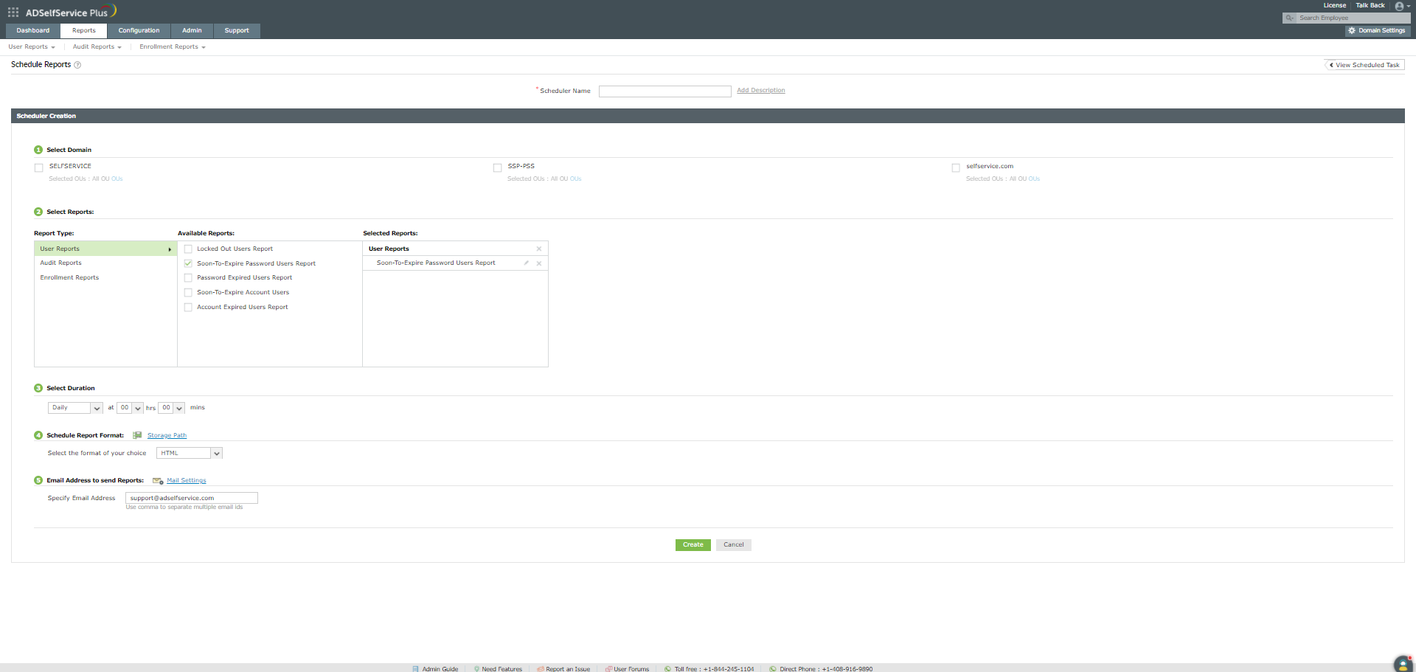Open the Need Features footer link
This screenshot has height=672, width=1416.
tap(502, 669)
